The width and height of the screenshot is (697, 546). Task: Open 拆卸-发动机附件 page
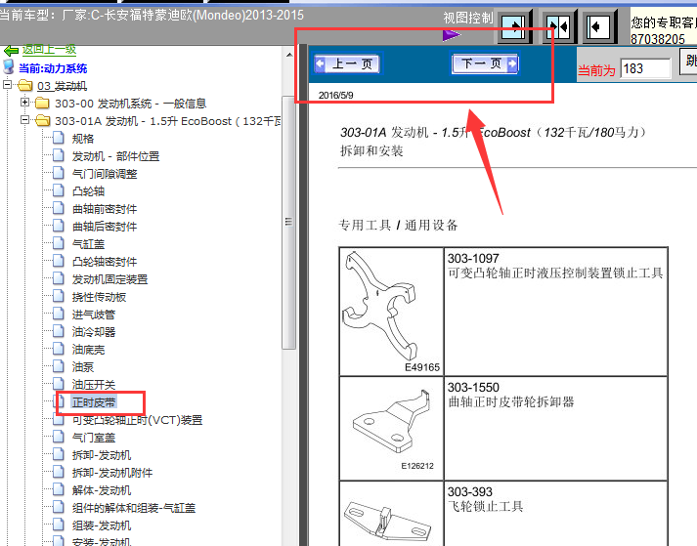tap(112, 473)
